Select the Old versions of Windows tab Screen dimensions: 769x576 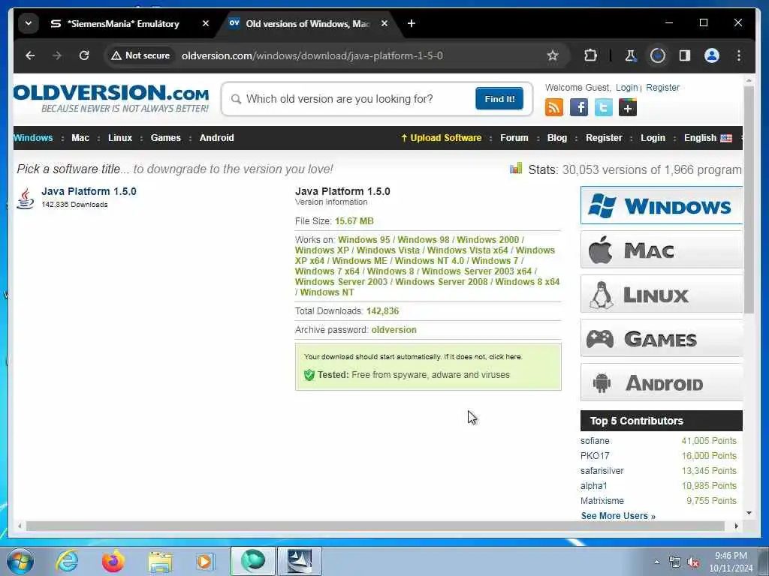click(x=307, y=23)
